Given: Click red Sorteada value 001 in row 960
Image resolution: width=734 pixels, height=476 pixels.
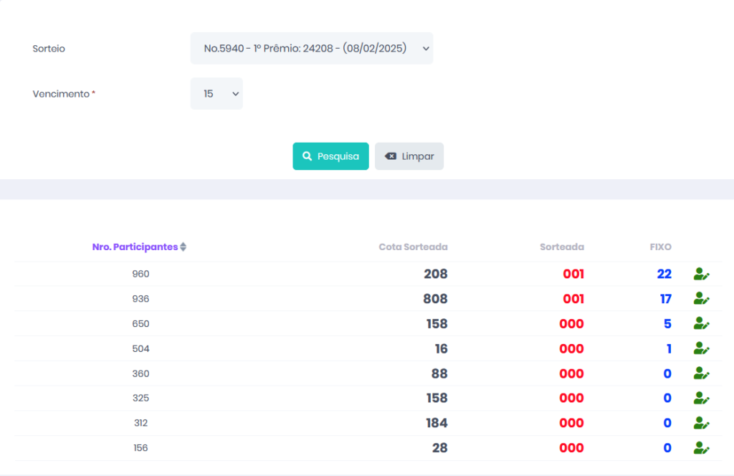Looking at the screenshot, I should pyautogui.click(x=572, y=274).
